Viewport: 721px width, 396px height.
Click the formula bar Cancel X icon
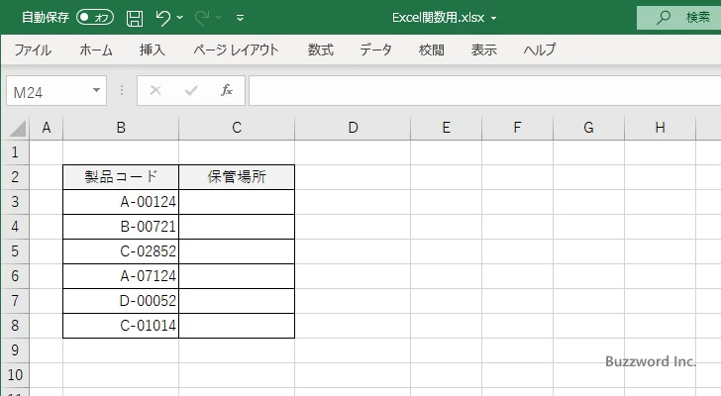coord(155,90)
